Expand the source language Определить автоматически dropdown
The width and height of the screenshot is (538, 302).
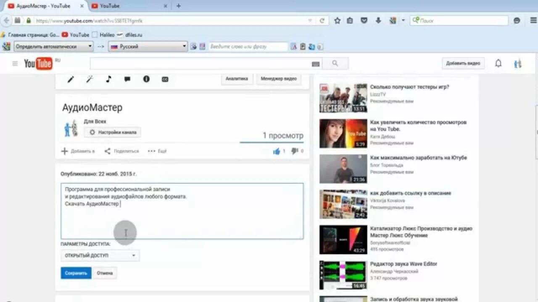(x=53, y=47)
